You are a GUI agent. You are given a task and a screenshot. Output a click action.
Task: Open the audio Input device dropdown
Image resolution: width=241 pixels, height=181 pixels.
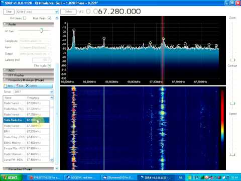pos(36,47)
